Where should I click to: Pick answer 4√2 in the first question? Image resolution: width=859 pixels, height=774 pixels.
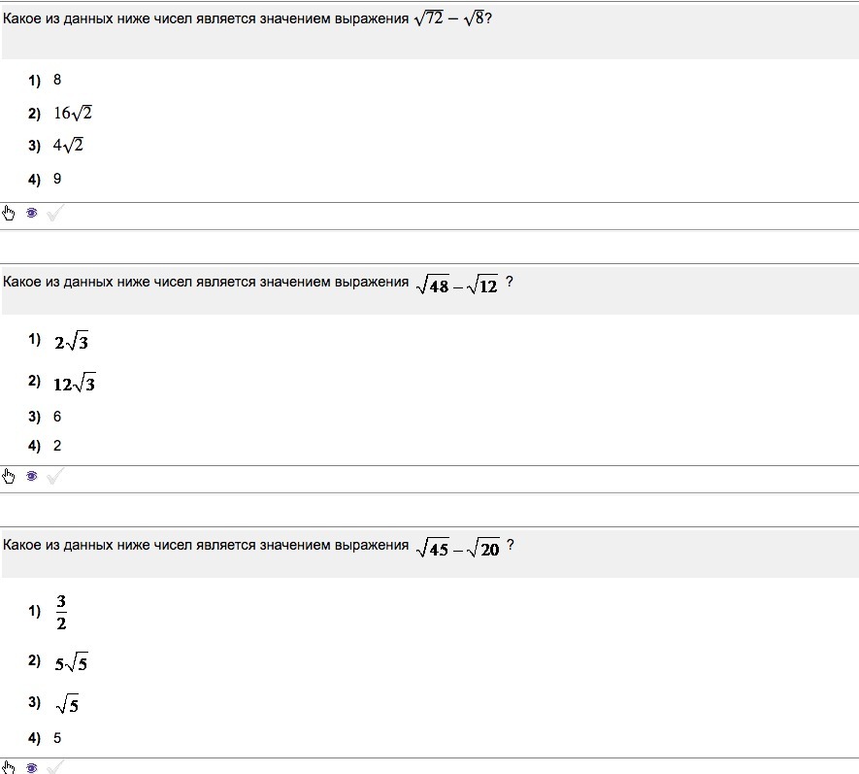(x=68, y=146)
